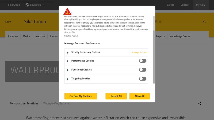Expand Performance Cookies plus icon

pos(68,61)
